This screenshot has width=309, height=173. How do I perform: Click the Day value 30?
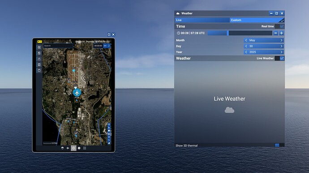(x=251, y=46)
